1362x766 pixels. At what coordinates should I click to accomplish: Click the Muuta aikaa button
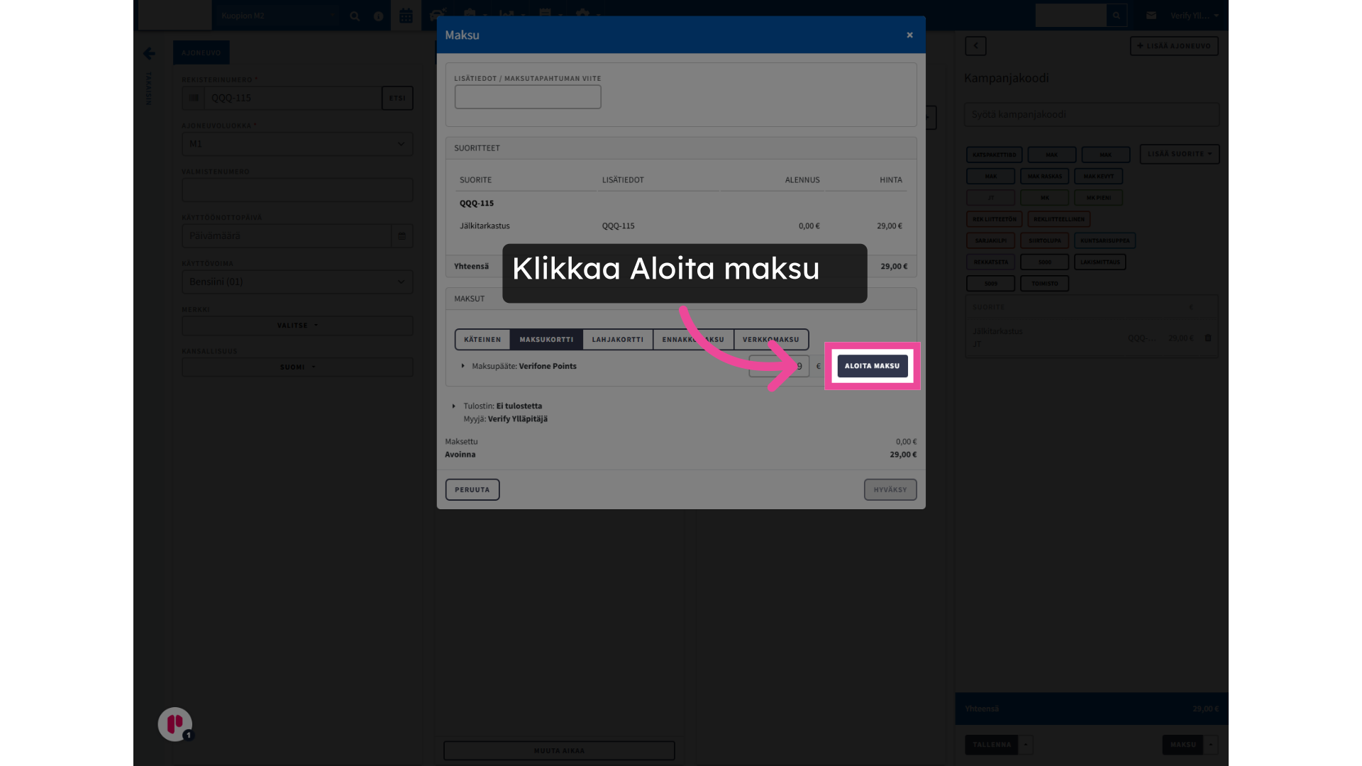point(559,750)
